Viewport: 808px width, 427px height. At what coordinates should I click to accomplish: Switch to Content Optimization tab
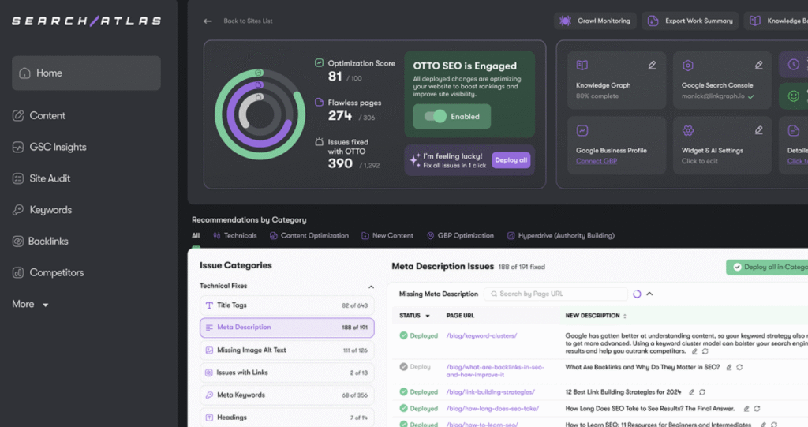coord(309,236)
